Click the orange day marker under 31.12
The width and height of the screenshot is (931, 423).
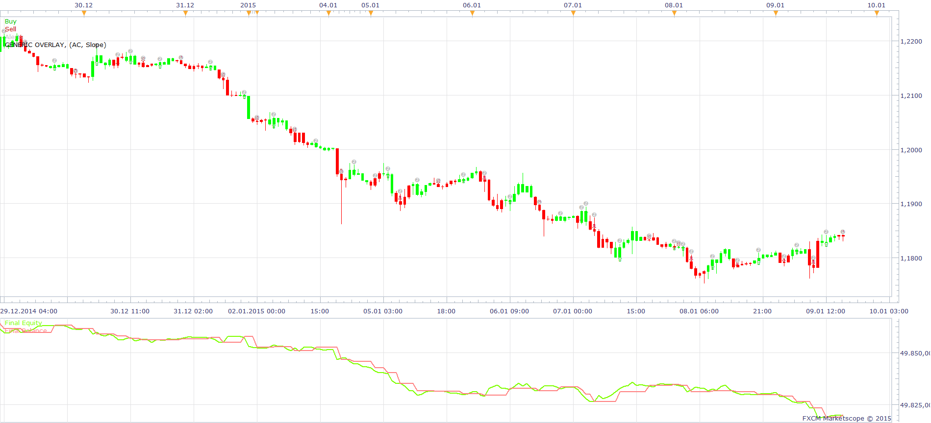click(185, 13)
